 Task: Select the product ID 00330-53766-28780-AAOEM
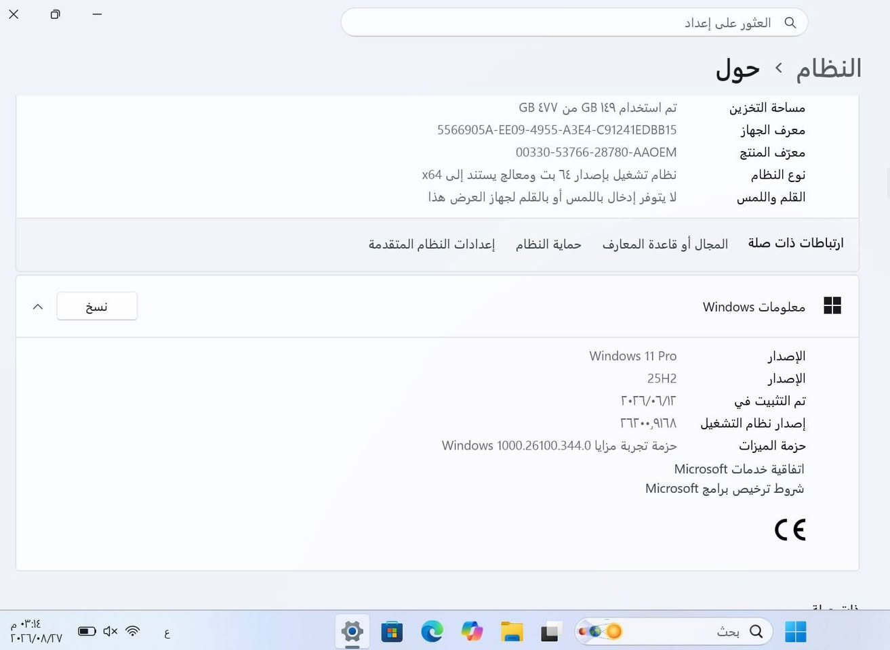click(596, 152)
